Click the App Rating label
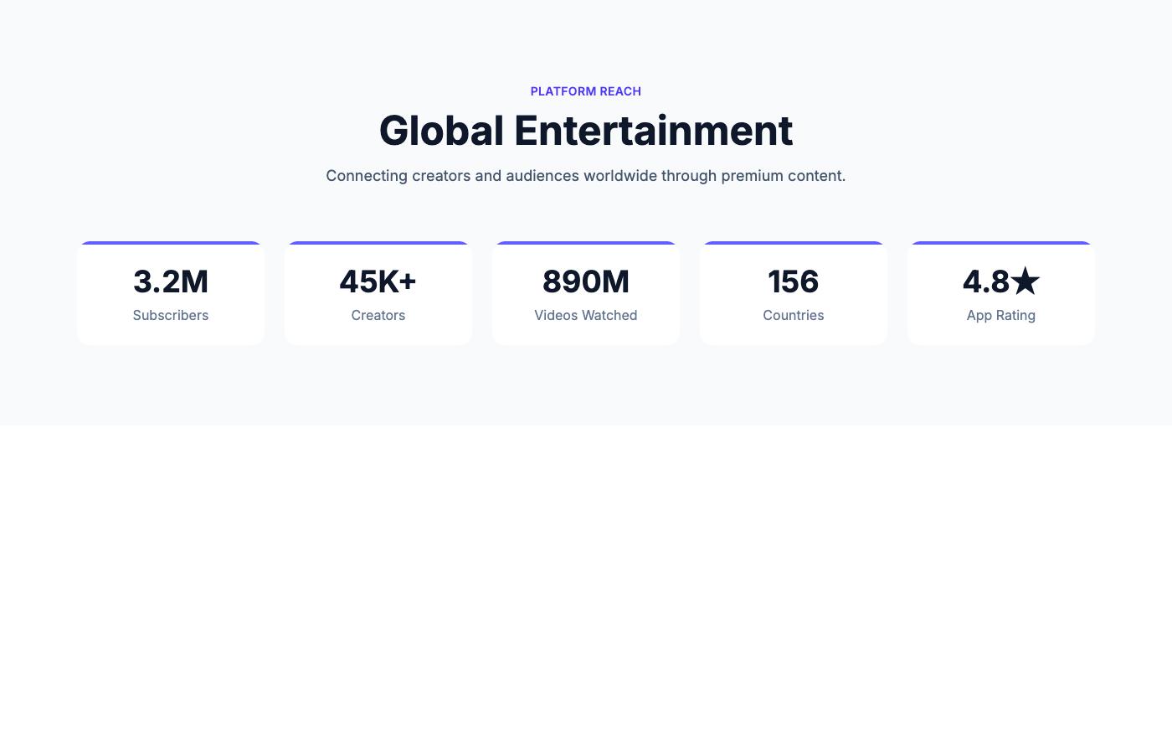This screenshot has height=733, width=1172. (x=1001, y=316)
